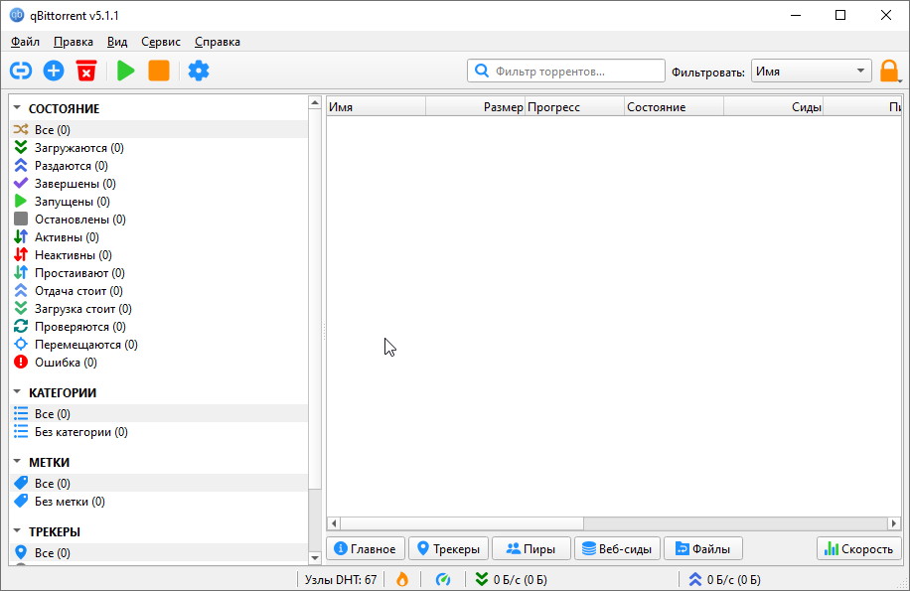Select the Активны (0) status filter
910x591 pixels.
158,236
